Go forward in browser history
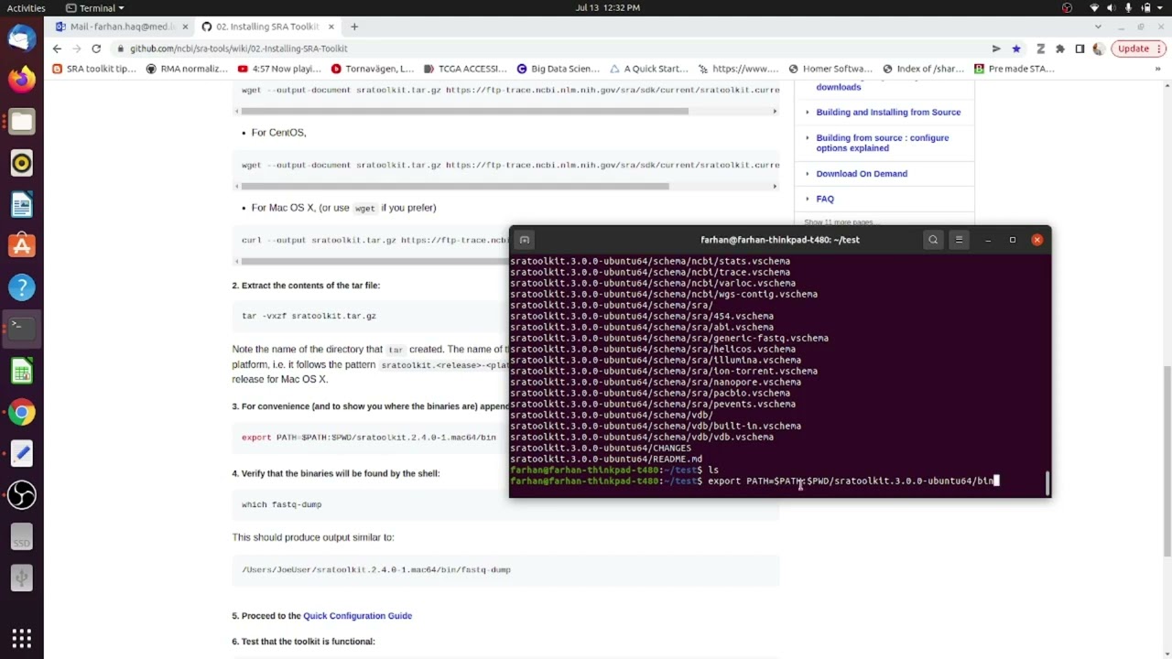1172x659 pixels. tap(76, 49)
